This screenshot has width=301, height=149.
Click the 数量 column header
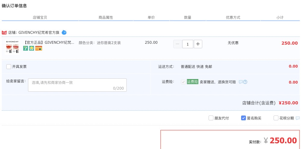tap(188, 17)
